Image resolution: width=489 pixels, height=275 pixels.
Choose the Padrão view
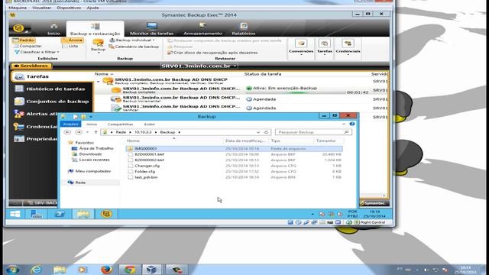pos(24,40)
